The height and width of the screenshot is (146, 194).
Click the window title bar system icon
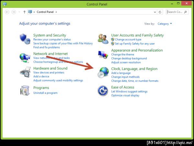point(5,4)
